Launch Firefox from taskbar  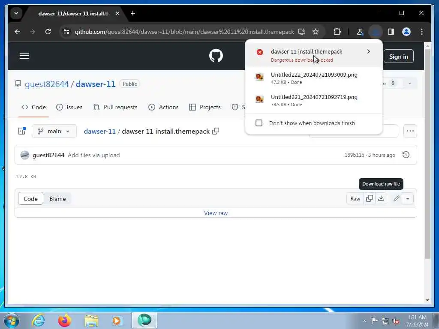tap(65, 320)
